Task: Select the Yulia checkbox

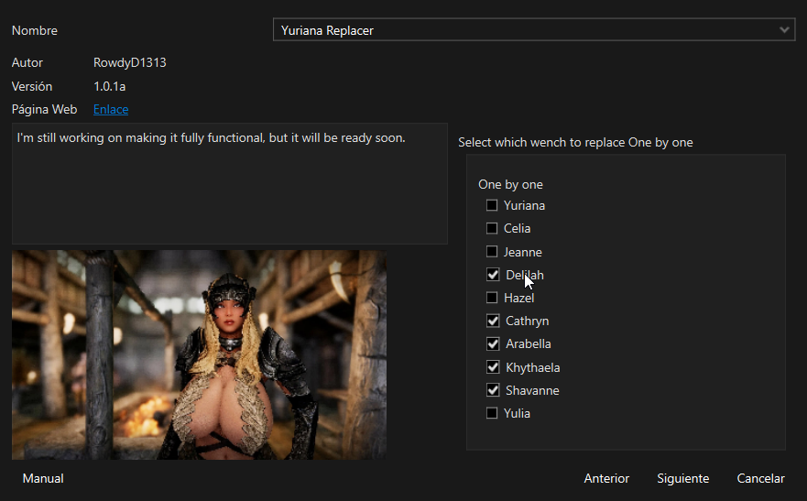Action: pyautogui.click(x=492, y=413)
